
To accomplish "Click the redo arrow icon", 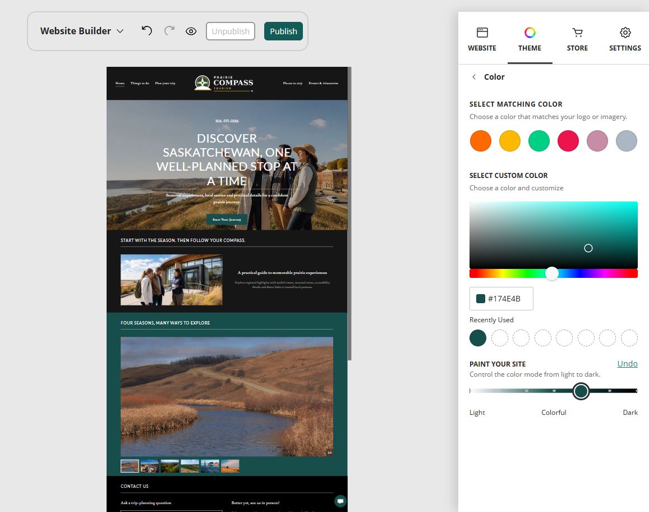I will coord(169,31).
